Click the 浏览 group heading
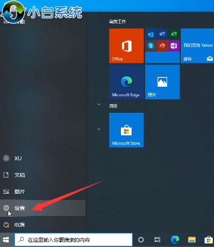214x247 pixels. click(113, 106)
